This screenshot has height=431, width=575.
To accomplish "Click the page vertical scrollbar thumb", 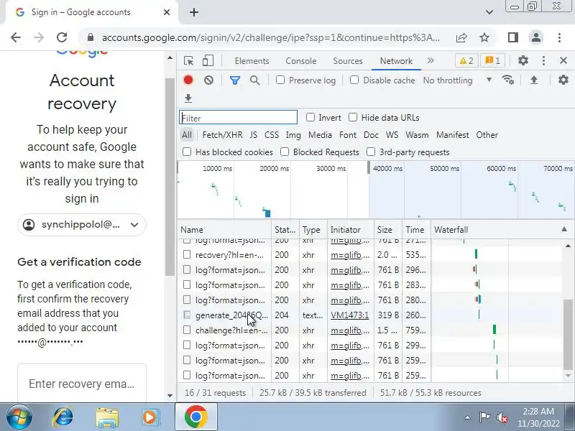I will point(170,177).
